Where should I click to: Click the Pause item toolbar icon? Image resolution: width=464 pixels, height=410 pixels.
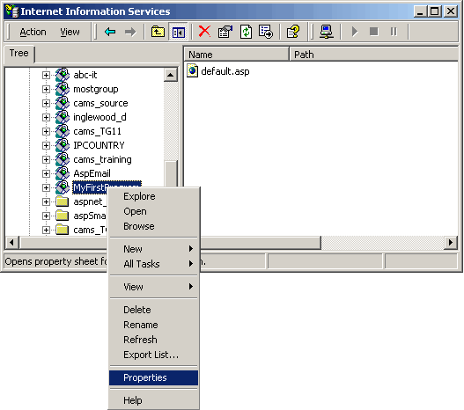pyautogui.click(x=394, y=31)
